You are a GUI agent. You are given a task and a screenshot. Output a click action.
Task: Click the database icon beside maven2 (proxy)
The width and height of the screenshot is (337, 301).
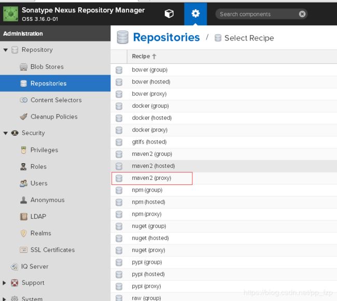(119, 178)
